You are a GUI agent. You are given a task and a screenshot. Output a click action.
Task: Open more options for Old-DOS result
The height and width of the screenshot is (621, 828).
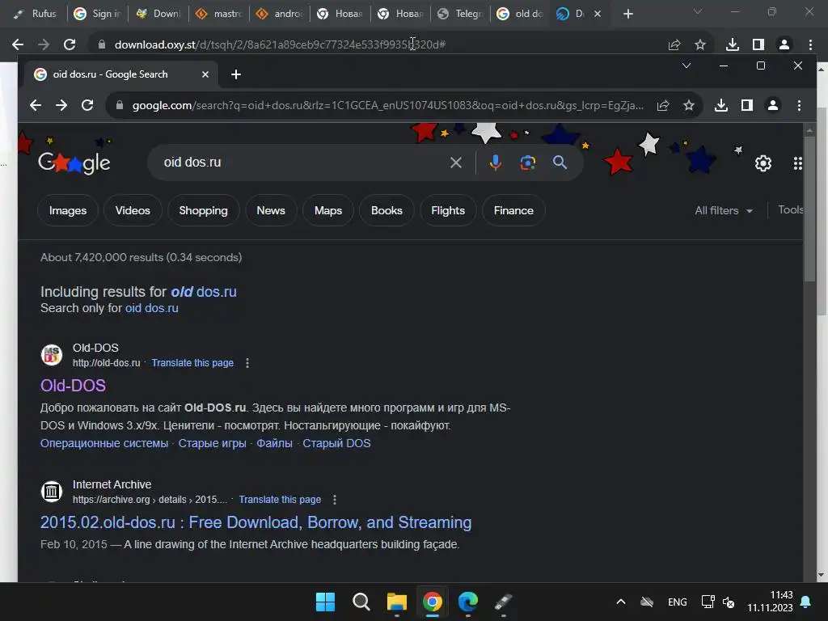[247, 363]
